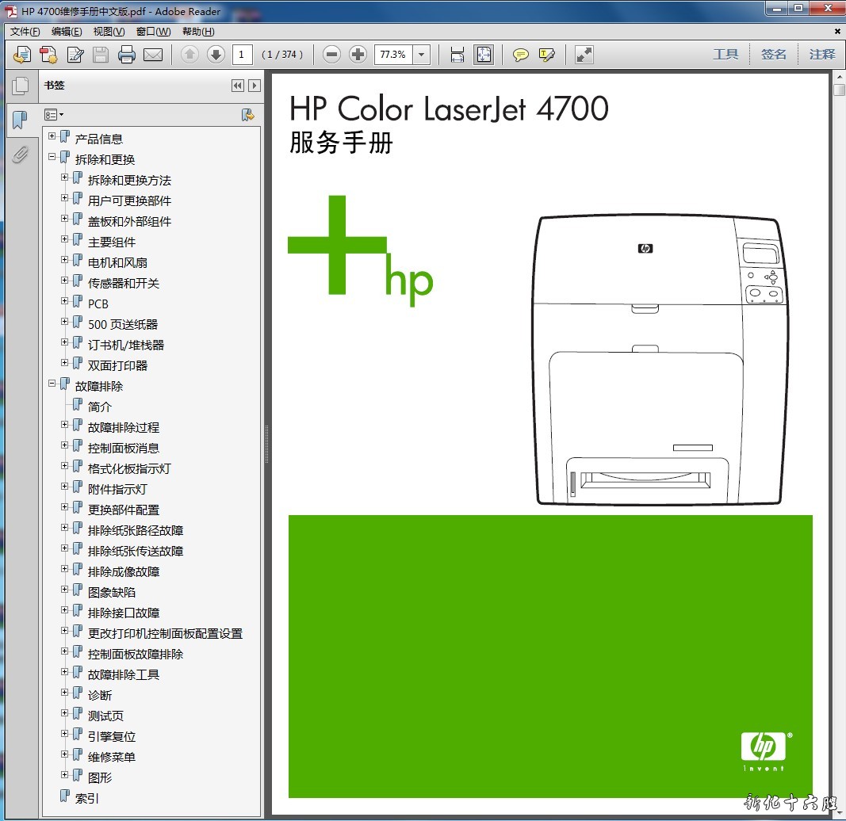Image resolution: width=846 pixels, height=821 pixels.
Task: Select the highlight text tool
Action: click(x=546, y=55)
